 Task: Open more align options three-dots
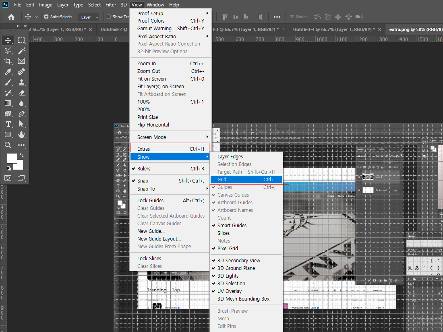coord(277,17)
